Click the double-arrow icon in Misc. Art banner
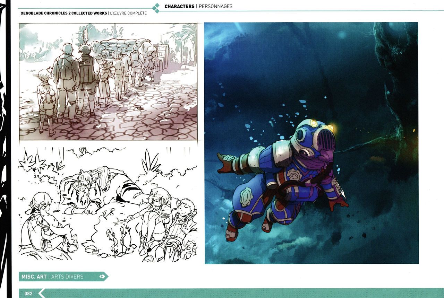 102,277
